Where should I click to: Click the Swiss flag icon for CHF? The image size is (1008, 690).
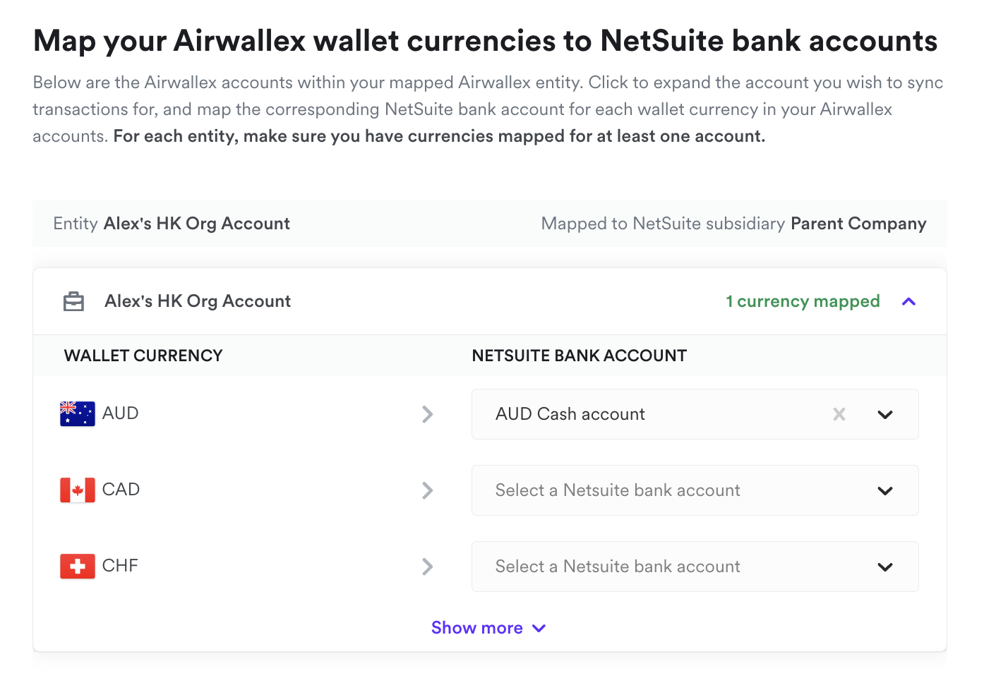[76, 565]
